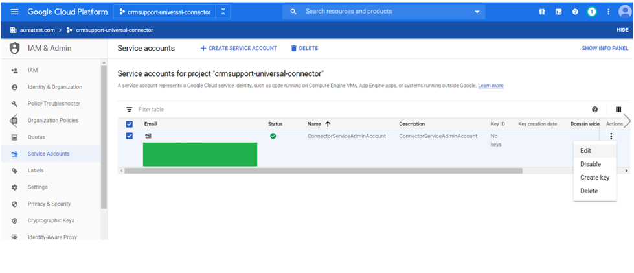634x273 pixels.
Task: Open table help question mark icon
Action: 594,110
